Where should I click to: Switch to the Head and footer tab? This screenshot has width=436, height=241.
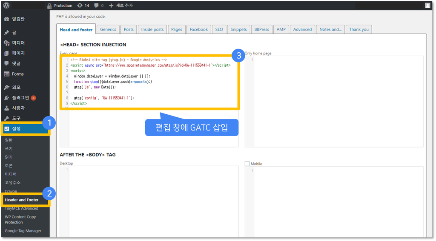click(x=76, y=29)
